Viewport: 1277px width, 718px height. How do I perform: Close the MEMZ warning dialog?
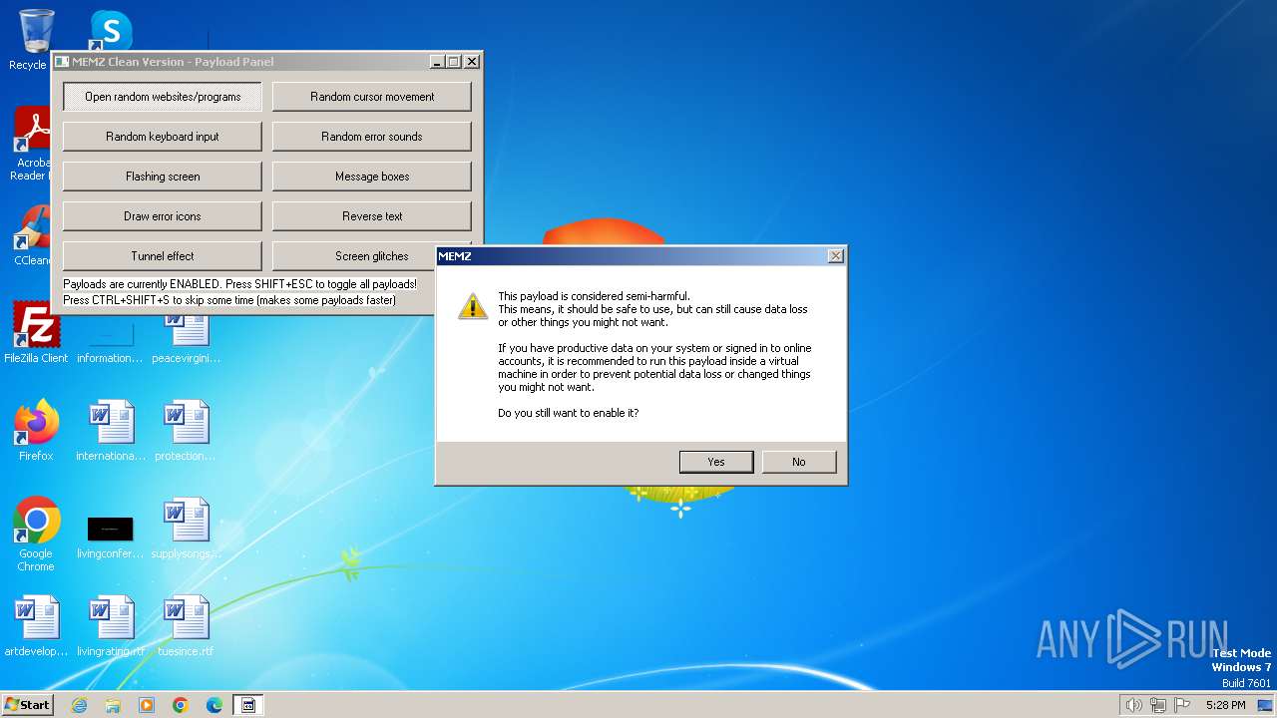coord(836,256)
